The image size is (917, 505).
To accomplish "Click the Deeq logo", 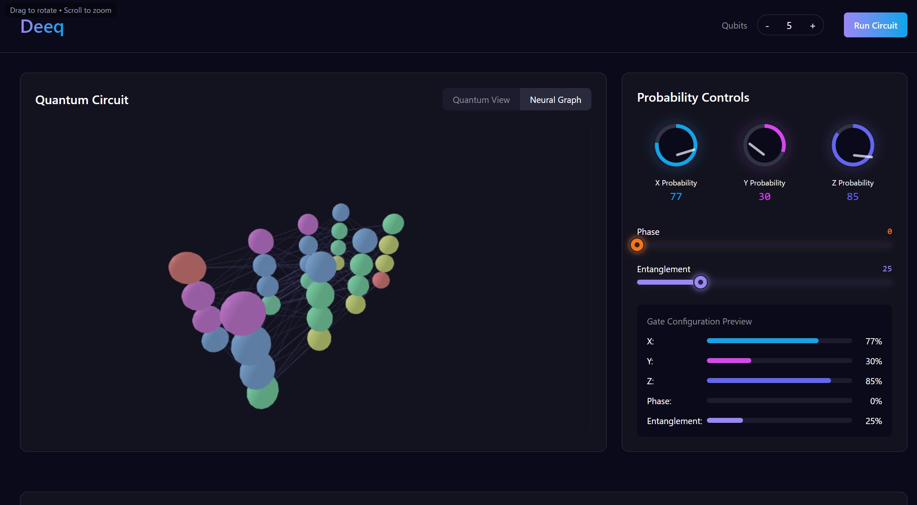I will tap(42, 27).
